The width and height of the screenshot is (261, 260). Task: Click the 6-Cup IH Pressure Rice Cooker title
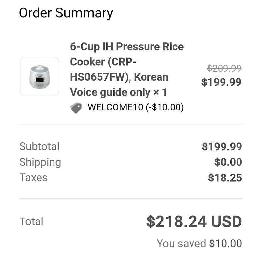click(x=127, y=47)
